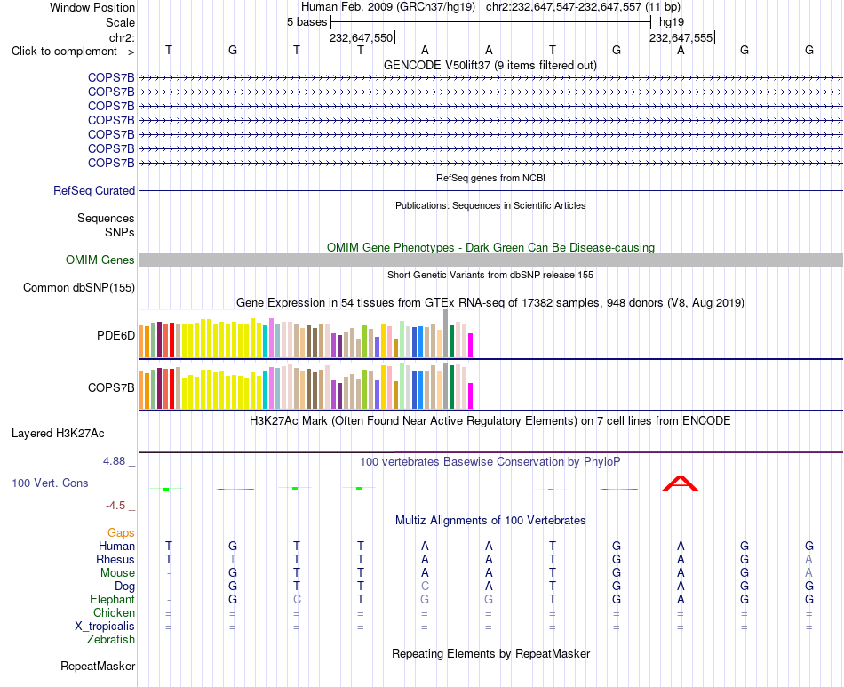Click the C base in the Elephant row
Viewport: 844px width, 687px height.
(297, 599)
